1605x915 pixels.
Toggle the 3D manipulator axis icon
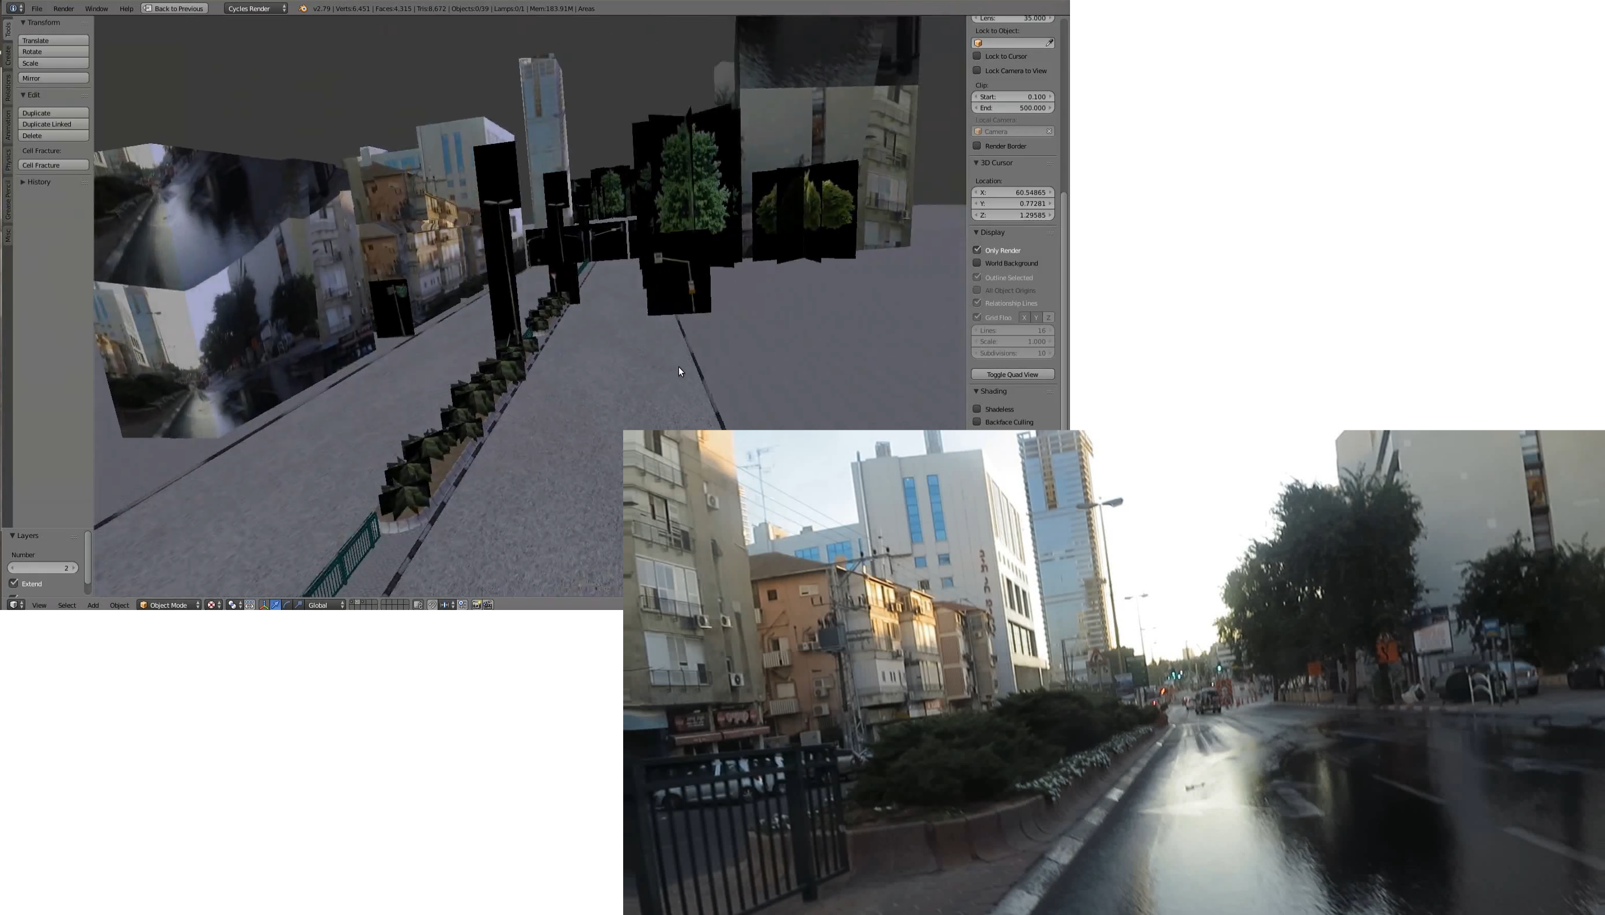tap(264, 605)
